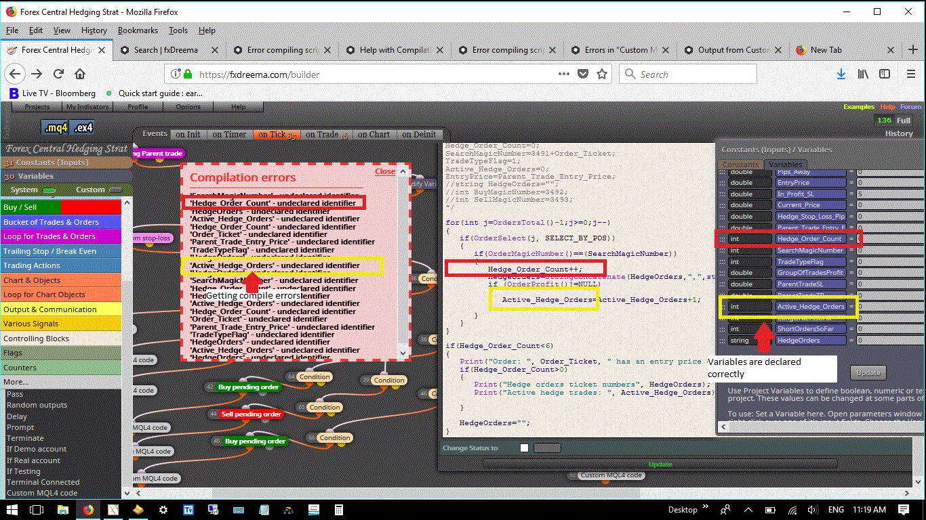Expand the More... blocks category
Screen dimensions: 926x520
coord(61,382)
